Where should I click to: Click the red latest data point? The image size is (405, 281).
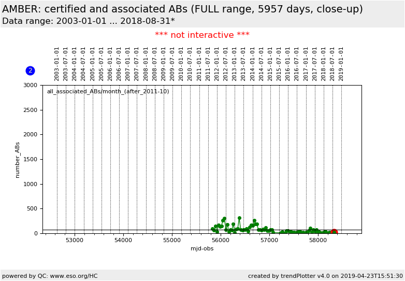pyautogui.click(x=334, y=232)
